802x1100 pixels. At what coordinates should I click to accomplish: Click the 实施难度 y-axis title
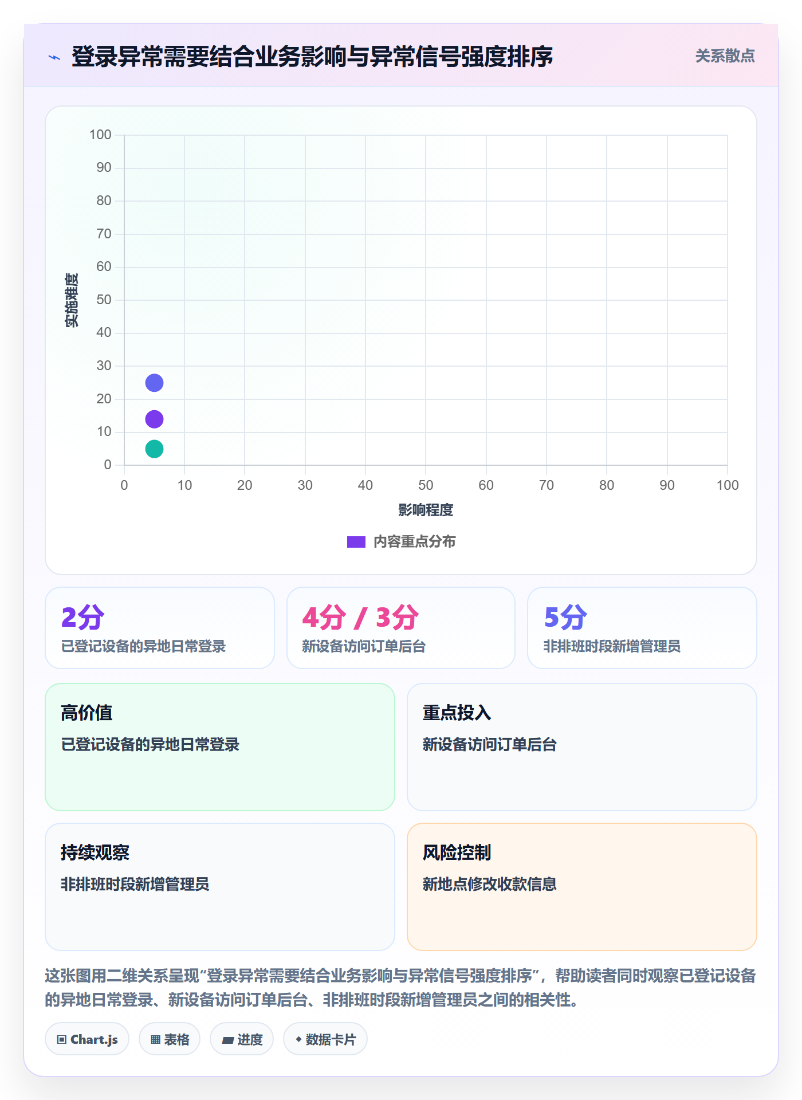click(x=72, y=300)
